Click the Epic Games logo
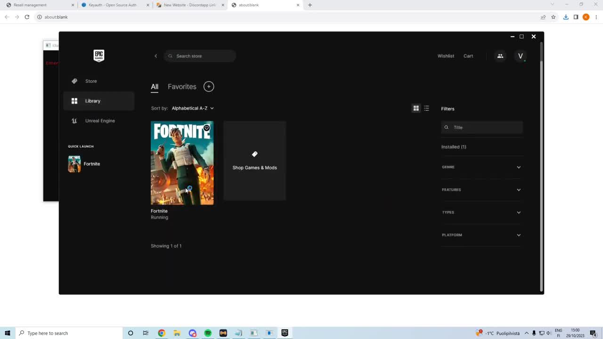Viewport: 603px width, 339px height. pos(98,56)
